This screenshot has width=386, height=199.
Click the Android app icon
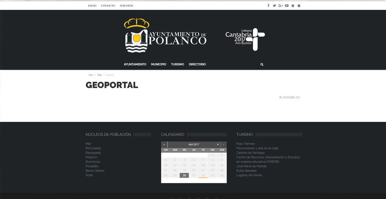tap(293, 5)
